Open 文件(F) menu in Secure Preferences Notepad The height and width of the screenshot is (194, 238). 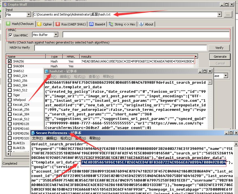point(37,138)
